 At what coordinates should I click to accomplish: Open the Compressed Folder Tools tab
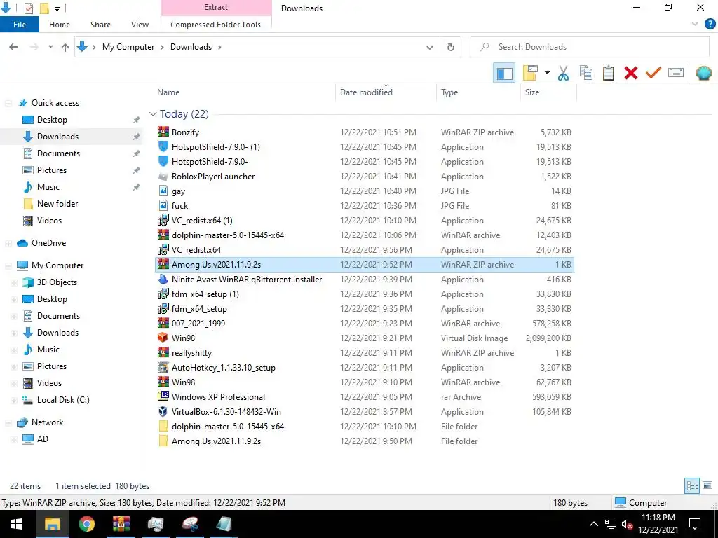pos(216,25)
